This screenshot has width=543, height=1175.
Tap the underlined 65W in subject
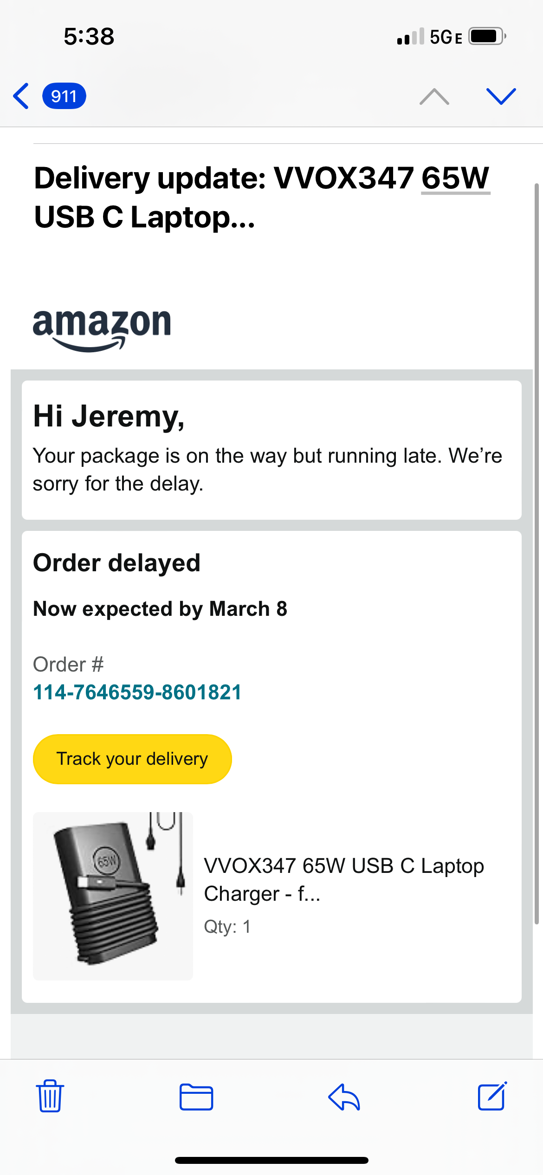(x=455, y=178)
